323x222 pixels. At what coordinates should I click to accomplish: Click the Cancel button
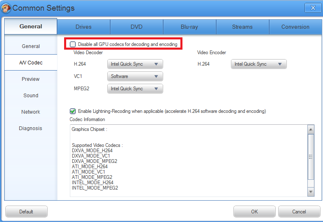click(x=299, y=211)
